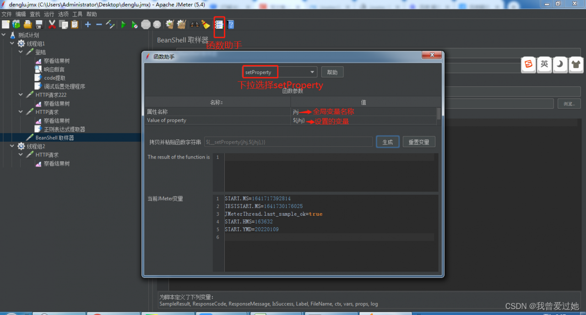Click the shirt skin icon on IME bar
The width and height of the screenshot is (586, 315).
[x=575, y=64]
